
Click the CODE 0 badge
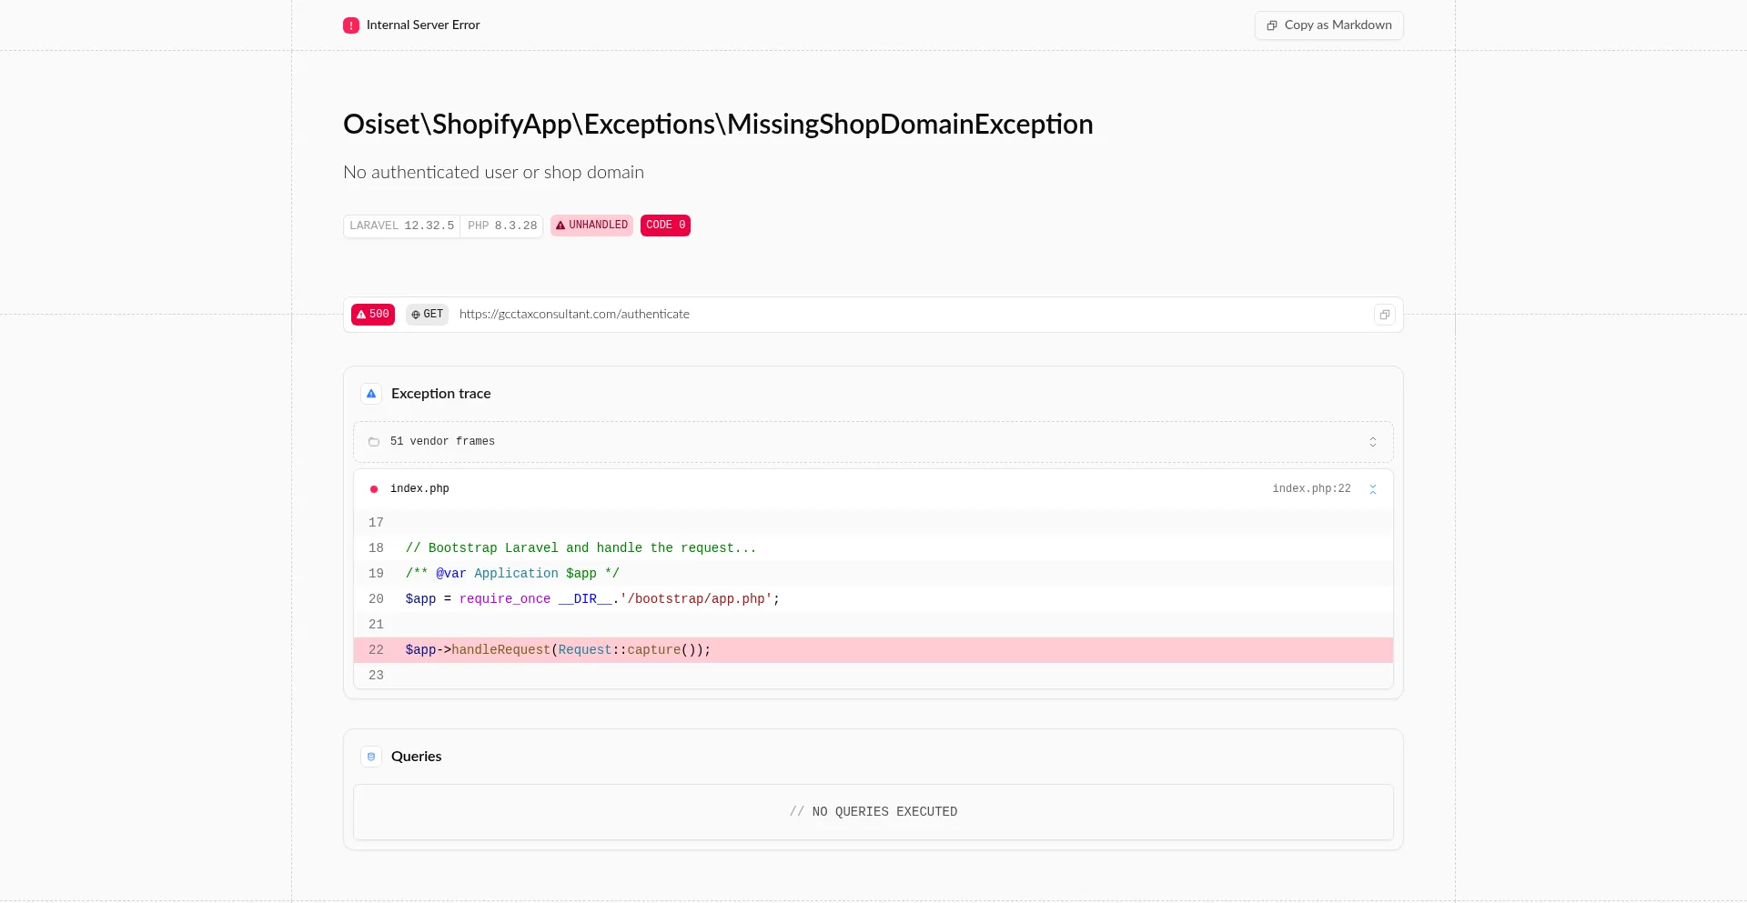point(665,226)
